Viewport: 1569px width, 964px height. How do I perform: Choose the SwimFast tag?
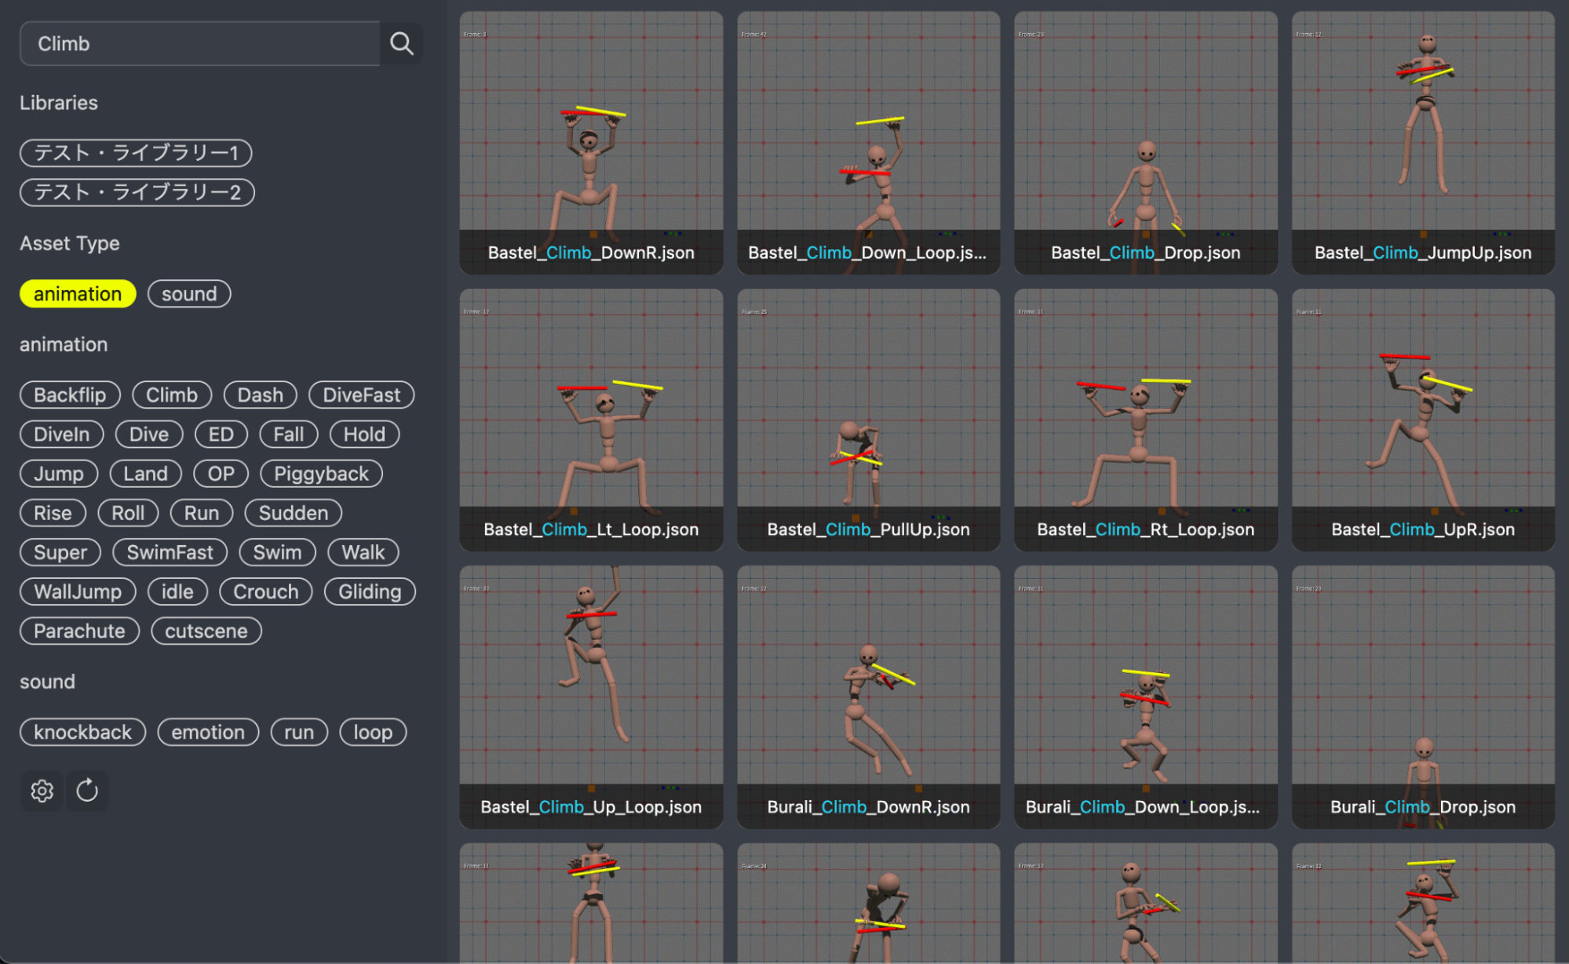coord(170,551)
